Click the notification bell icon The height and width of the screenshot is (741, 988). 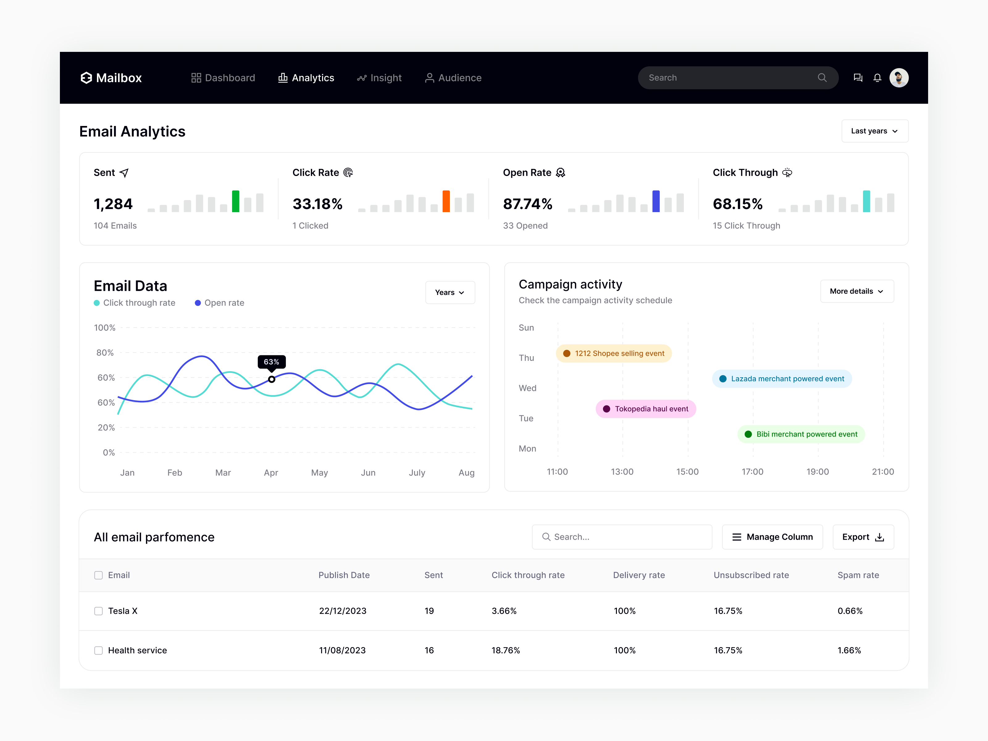877,78
